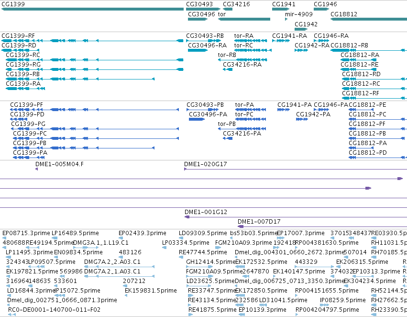407x317 pixels.
Task: Click EST DMG7A.2_2.A03.C1
Action: [x=112, y=261]
